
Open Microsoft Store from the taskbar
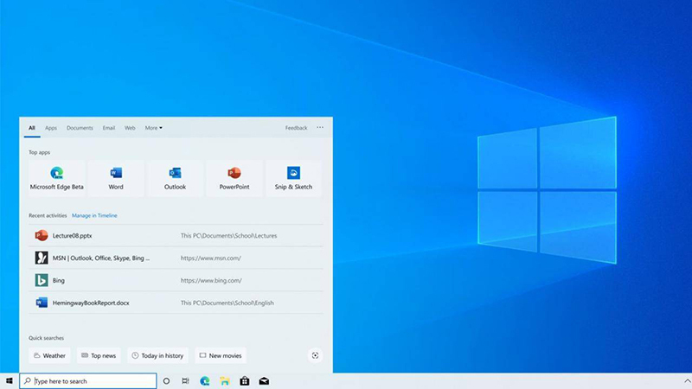pos(245,381)
